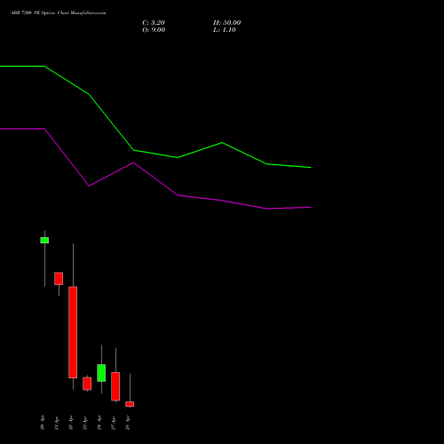Click the open value "O: 9.00"
This screenshot has height=444, width=444.
[x=154, y=29]
